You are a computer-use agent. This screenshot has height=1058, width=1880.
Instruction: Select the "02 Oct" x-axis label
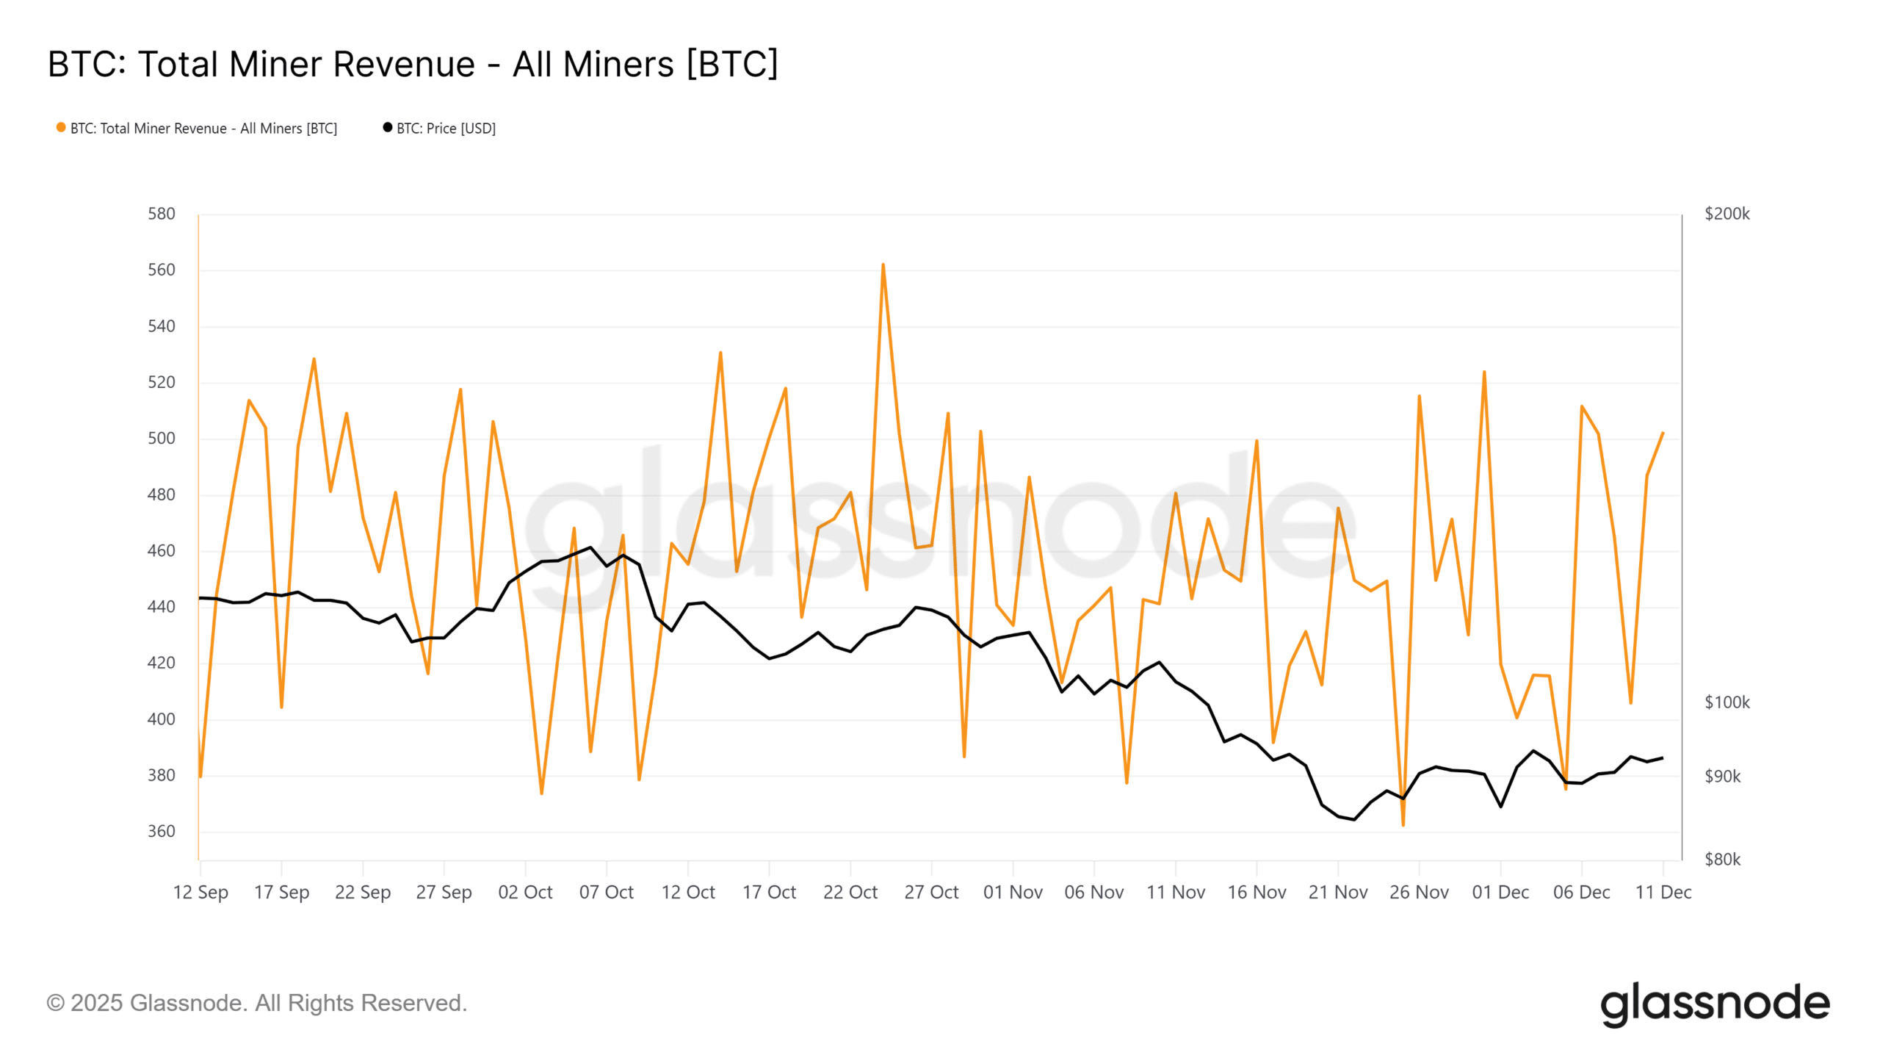click(x=525, y=892)
